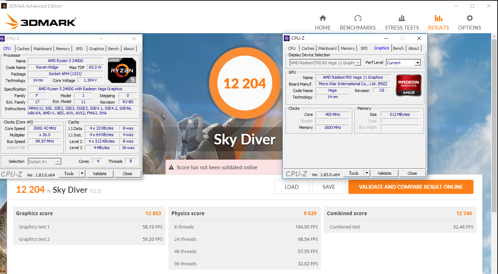Viewport: 498px width, 274px height.
Task: Open About tab in right CPU-Z window
Action: pos(414,48)
